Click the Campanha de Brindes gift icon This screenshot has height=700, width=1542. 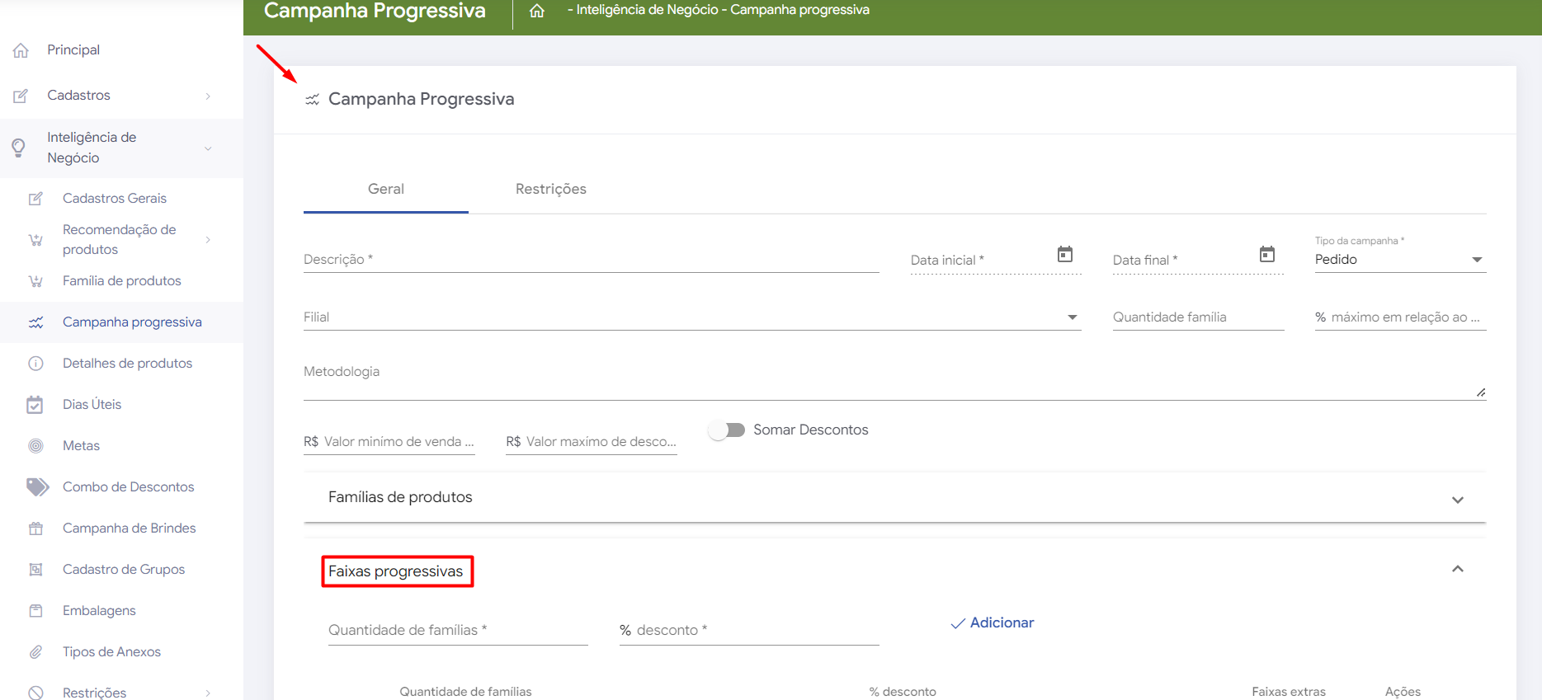coord(36,529)
